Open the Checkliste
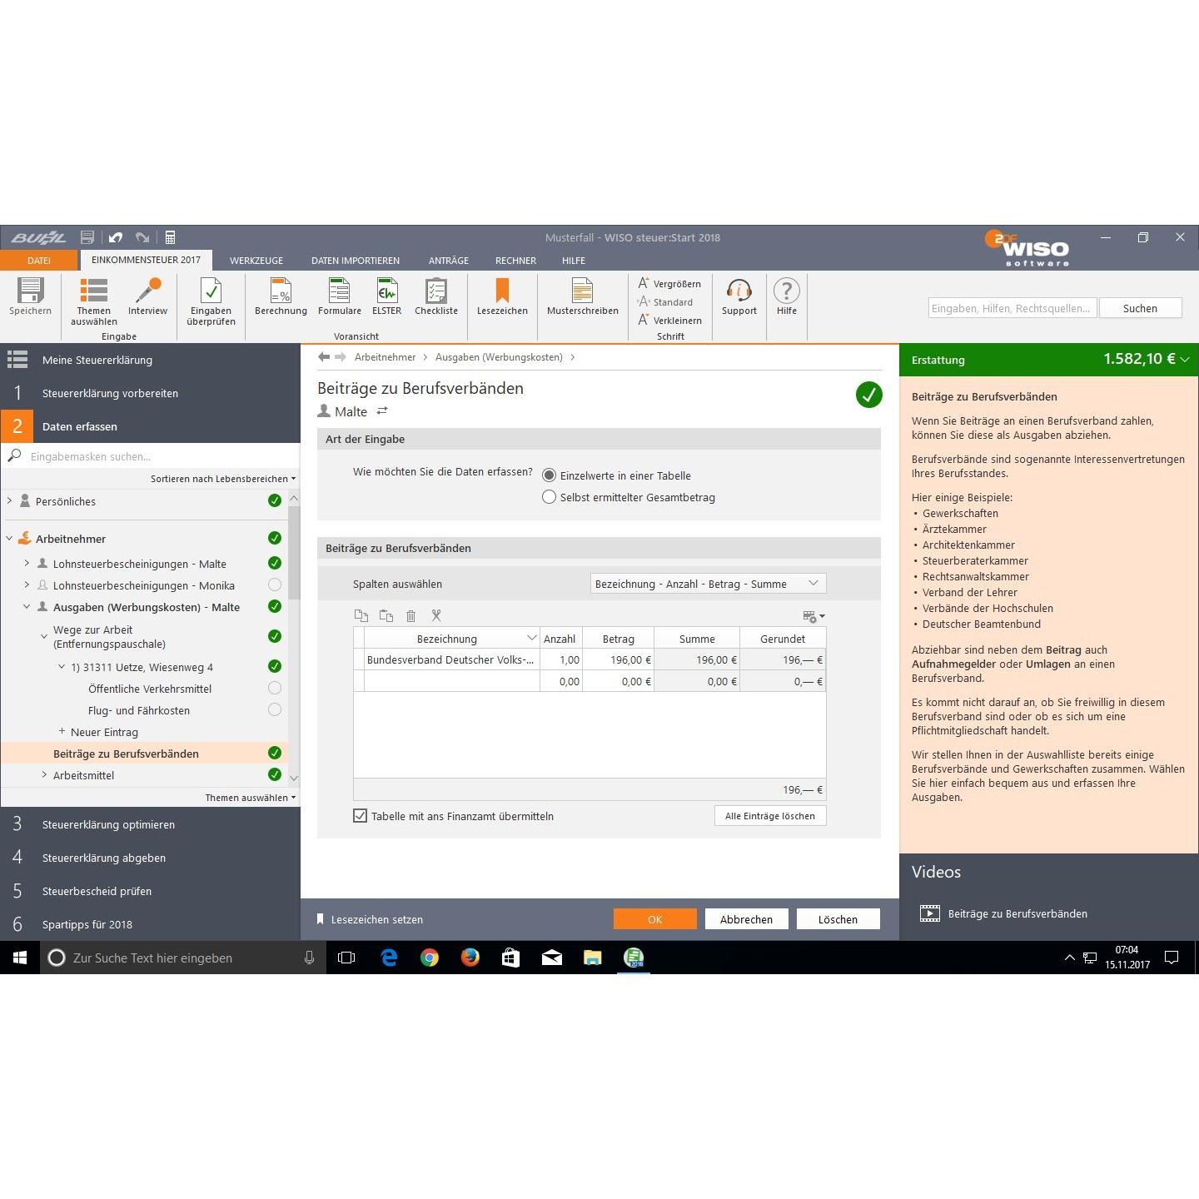The height and width of the screenshot is (1199, 1199). [x=436, y=297]
